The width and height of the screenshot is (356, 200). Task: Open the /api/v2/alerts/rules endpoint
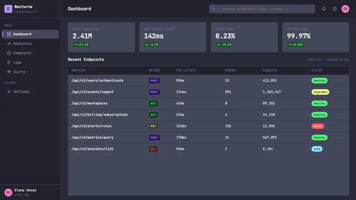[92, 126]
